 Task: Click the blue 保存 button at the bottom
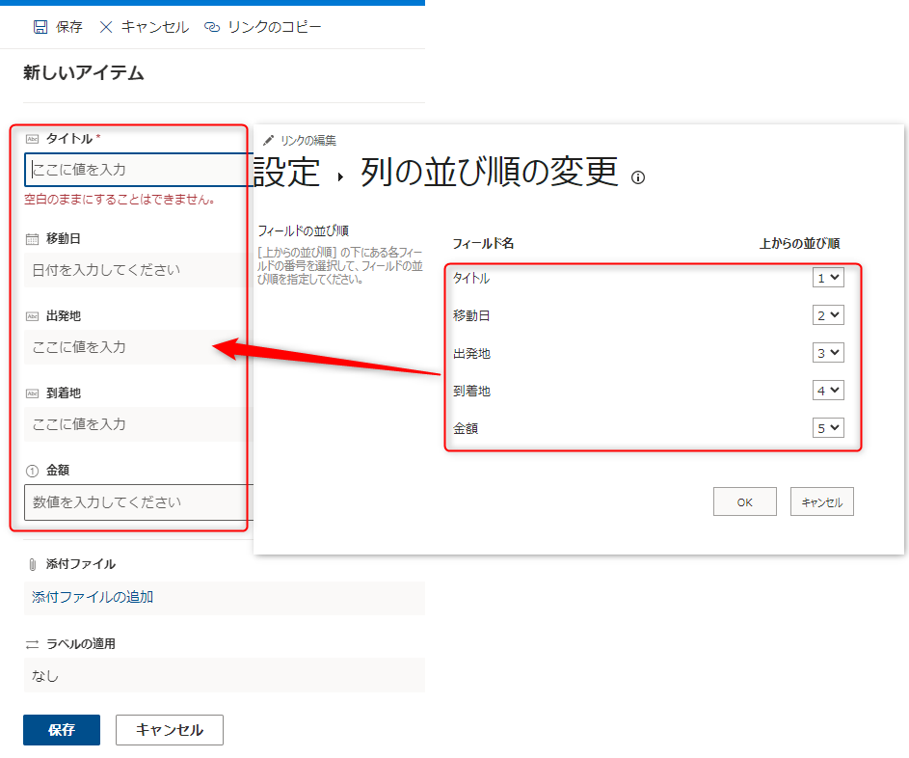tap(62, 730)
